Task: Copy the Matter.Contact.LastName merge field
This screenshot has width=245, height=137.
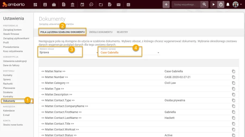Action: click(x=234, y=118)
